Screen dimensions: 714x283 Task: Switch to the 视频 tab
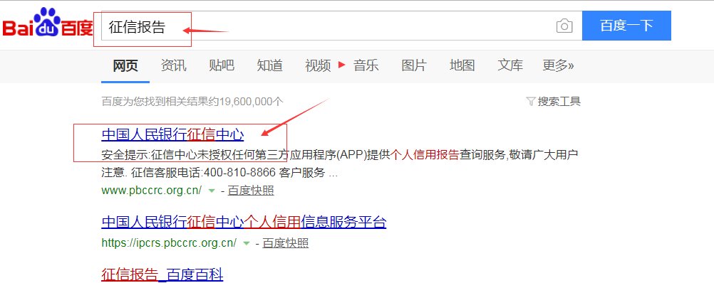point(318,65)
